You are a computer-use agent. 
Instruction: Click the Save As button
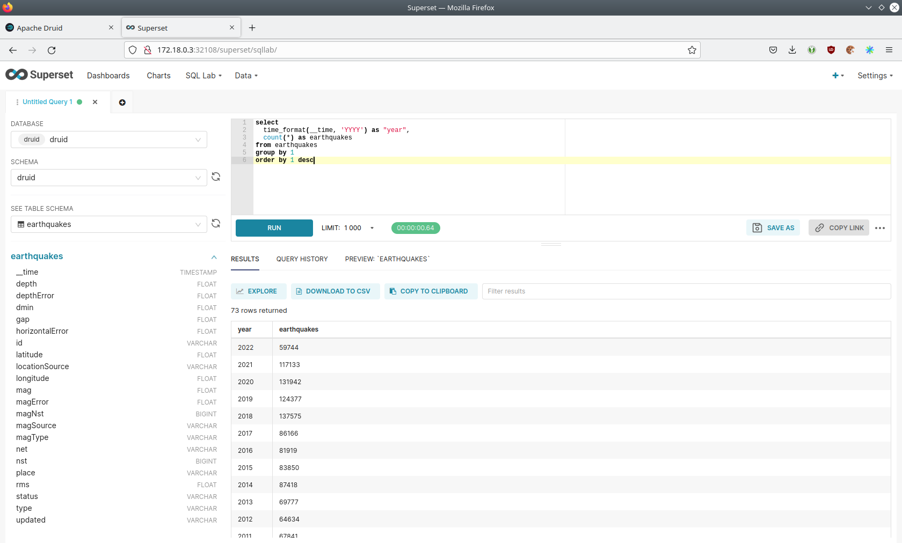tap(773, 228)
